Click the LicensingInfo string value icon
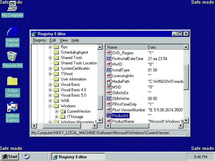 click(x=109, y=76)
